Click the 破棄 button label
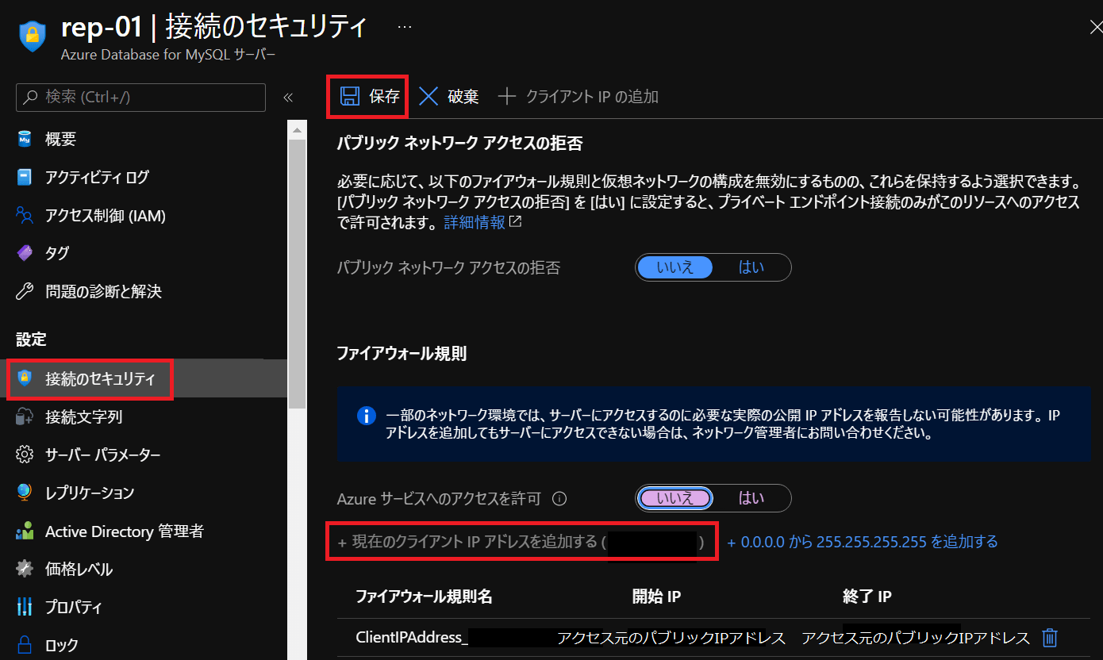The image size is (1103, 660). click(463, 97)
